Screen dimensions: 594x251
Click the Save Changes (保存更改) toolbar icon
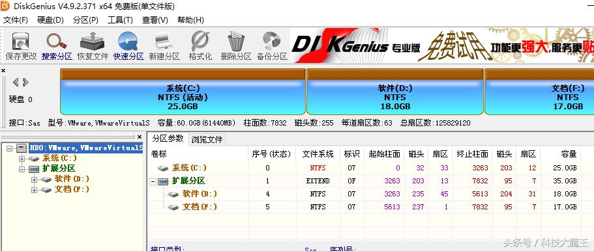[21, 46]
